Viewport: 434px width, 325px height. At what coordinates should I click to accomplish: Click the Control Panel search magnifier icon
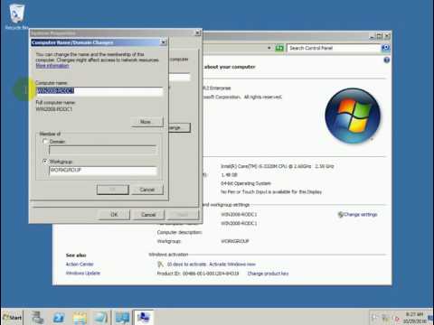coord(385,48)
